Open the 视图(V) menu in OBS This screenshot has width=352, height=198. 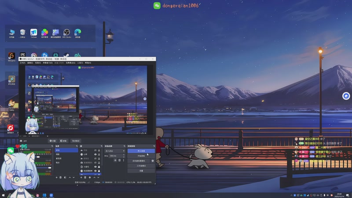(38, 63)
